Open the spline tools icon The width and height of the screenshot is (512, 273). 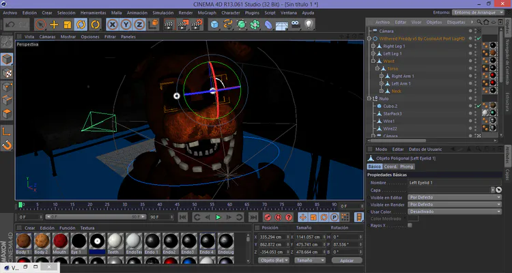coord(227,25)
